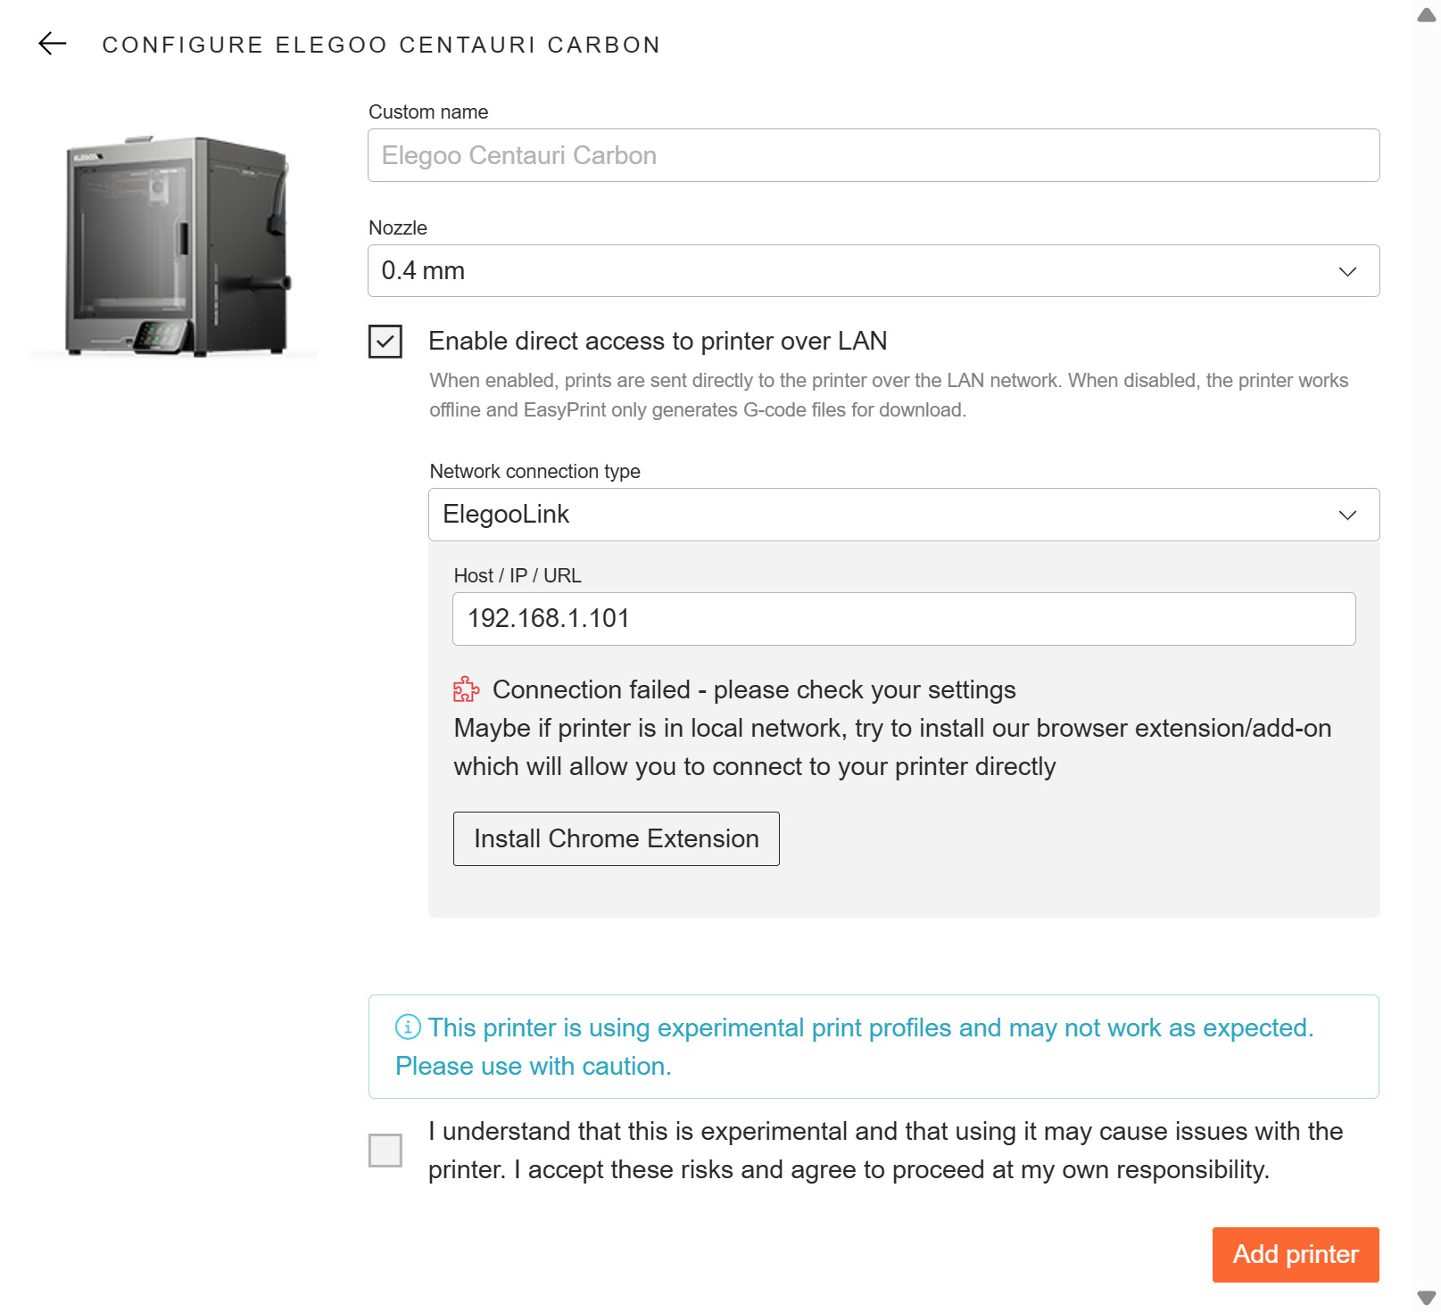Uncheck Enable direct access over LAN checkbox

point(385,342)
